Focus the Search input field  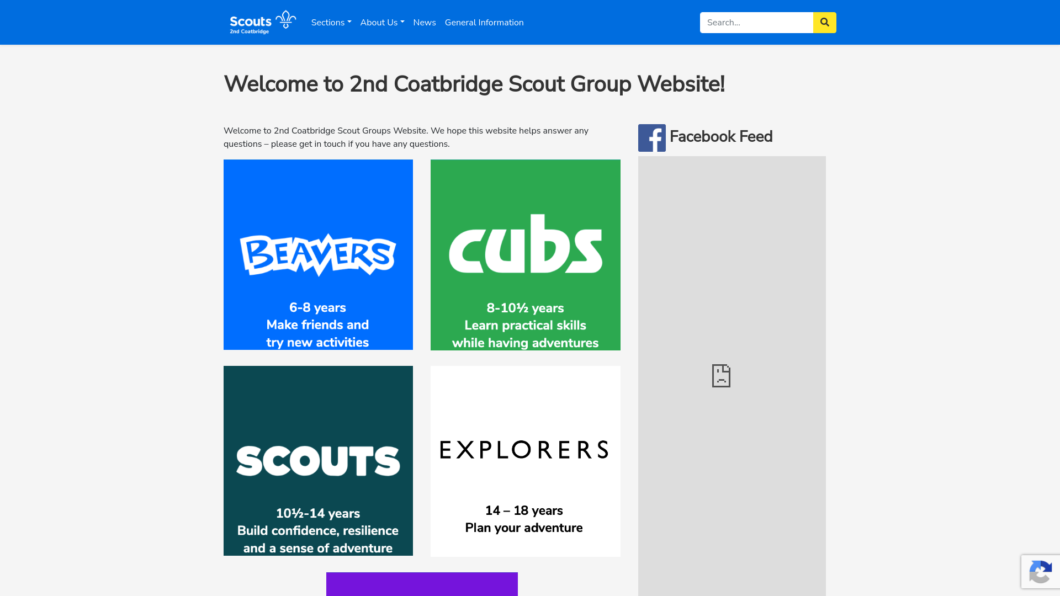[x=756, y=23]
